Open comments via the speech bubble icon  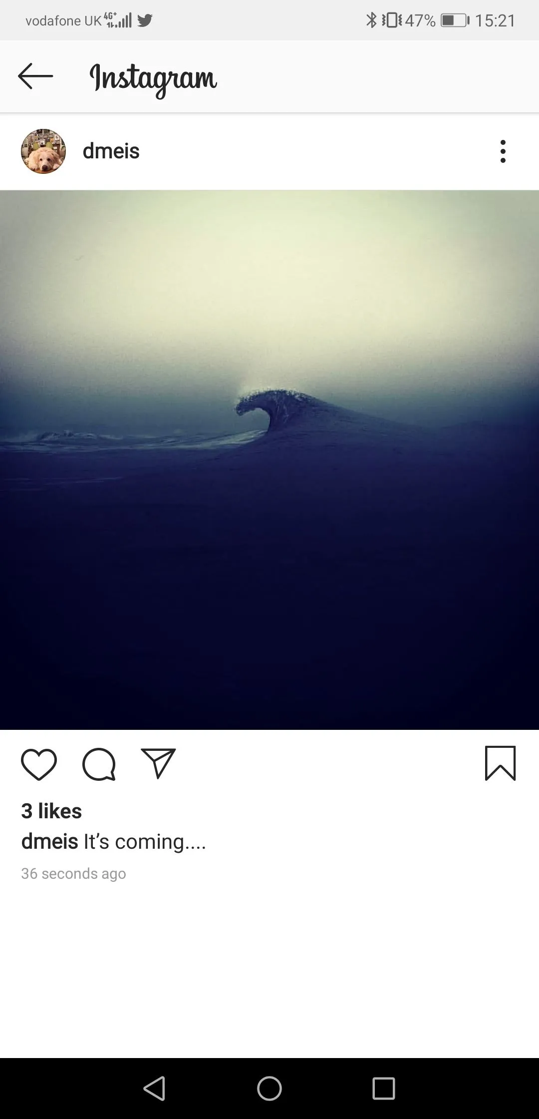coord(99,764)
